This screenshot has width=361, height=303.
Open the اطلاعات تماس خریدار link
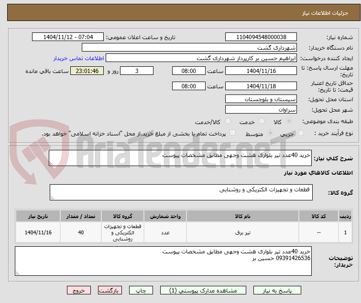79,58
